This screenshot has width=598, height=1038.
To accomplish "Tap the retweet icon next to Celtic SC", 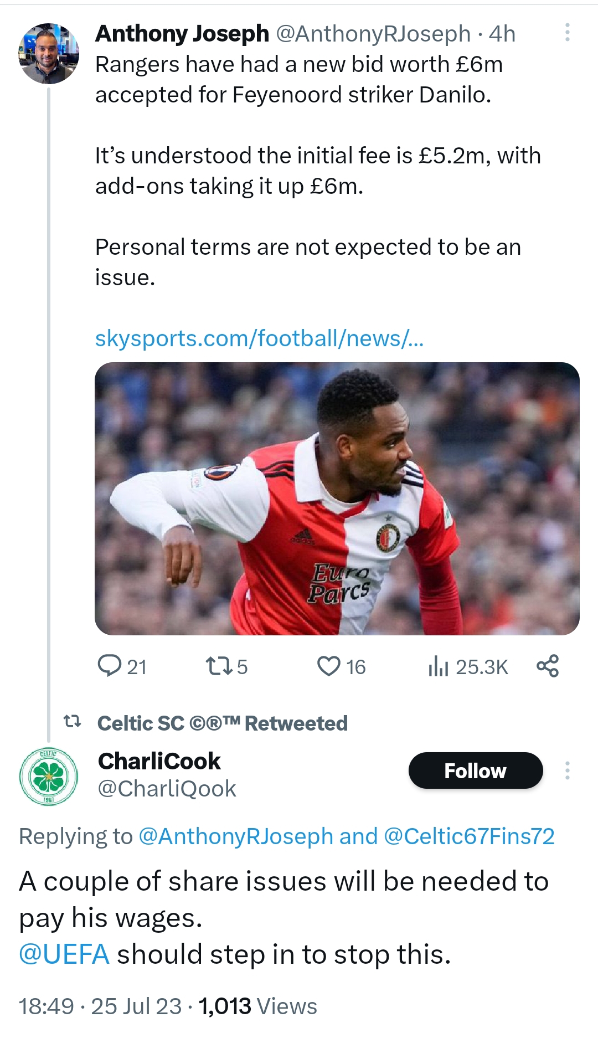I will (72, 722).
